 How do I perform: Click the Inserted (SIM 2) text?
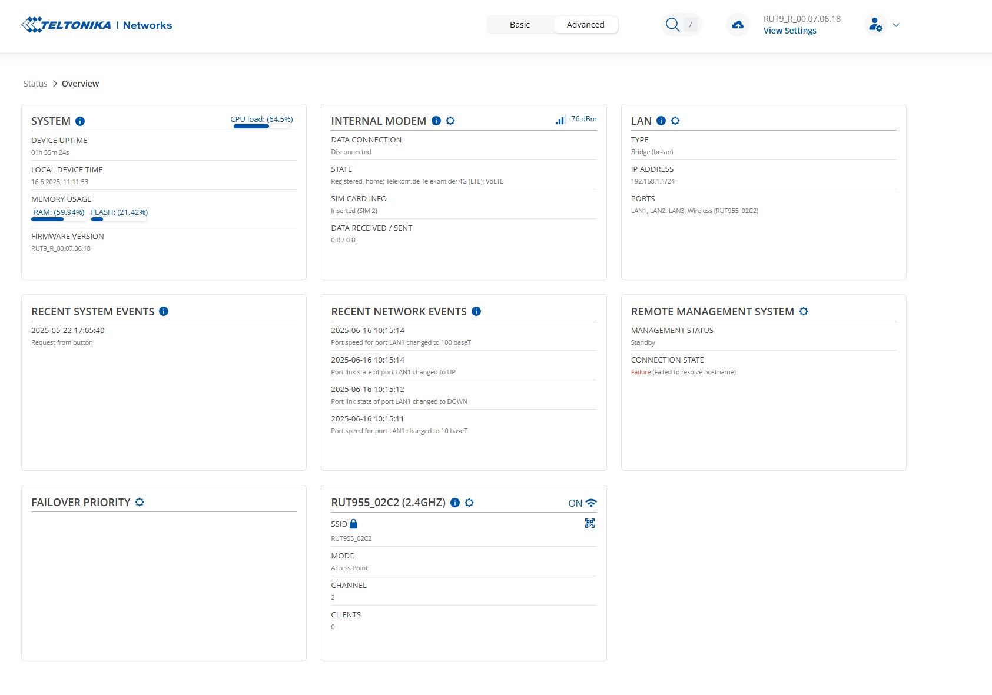click(354, 211)
